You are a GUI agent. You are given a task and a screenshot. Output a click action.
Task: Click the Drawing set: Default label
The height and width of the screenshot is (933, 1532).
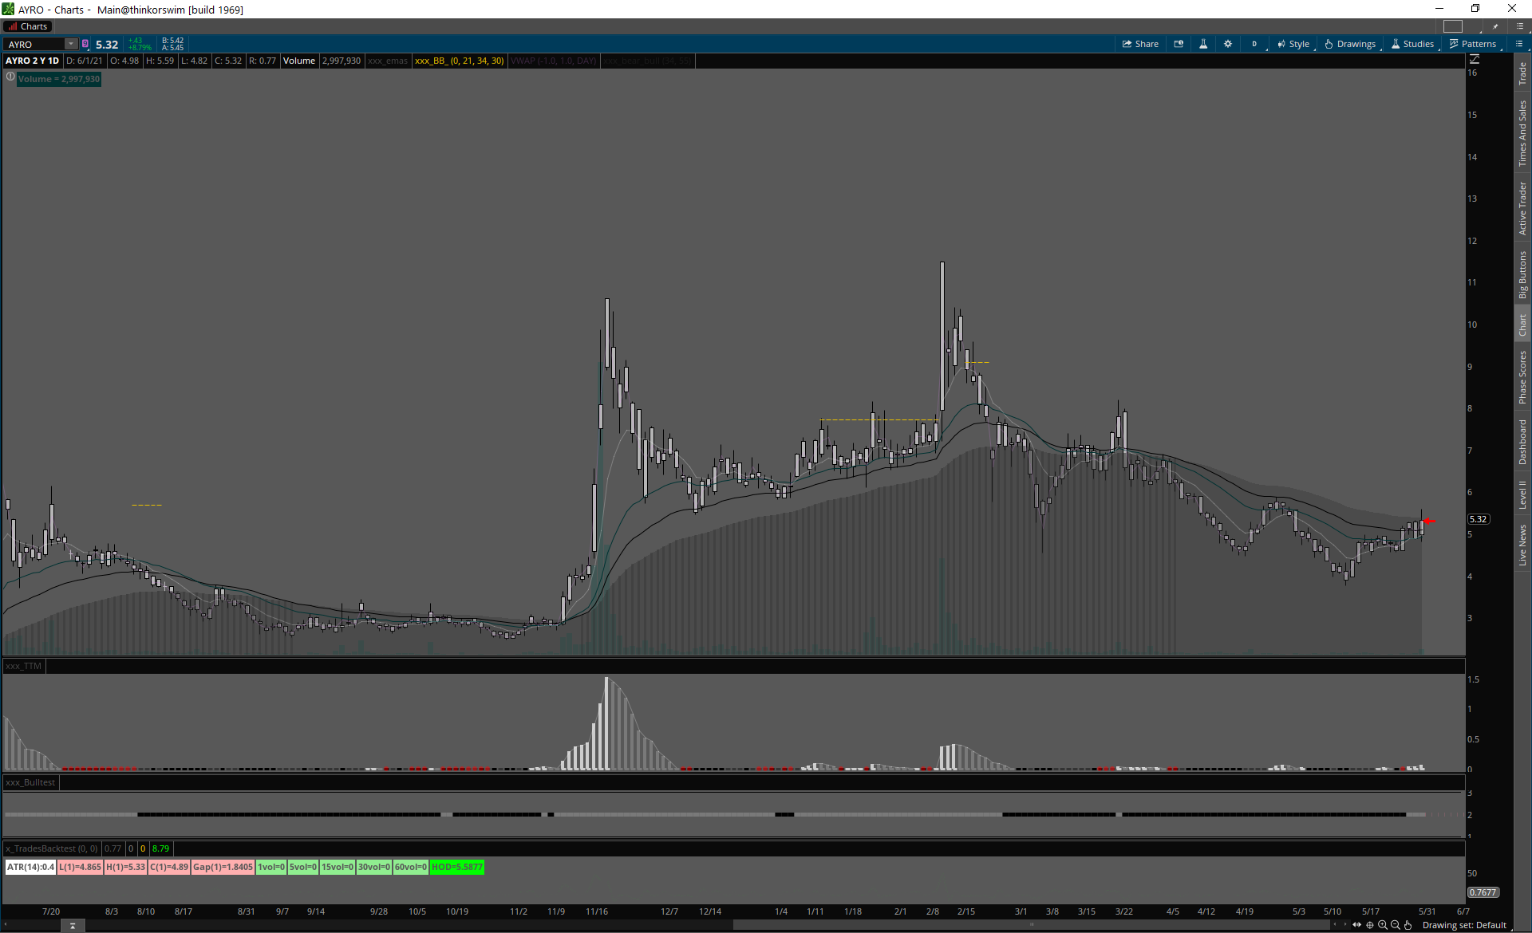point(1464,925)
